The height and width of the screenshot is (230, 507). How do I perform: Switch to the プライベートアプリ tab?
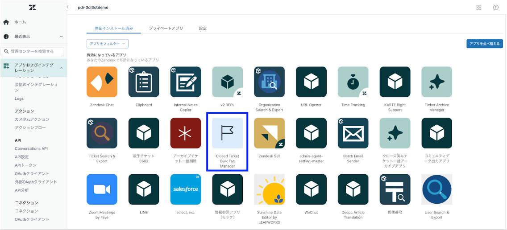[166, 29]
